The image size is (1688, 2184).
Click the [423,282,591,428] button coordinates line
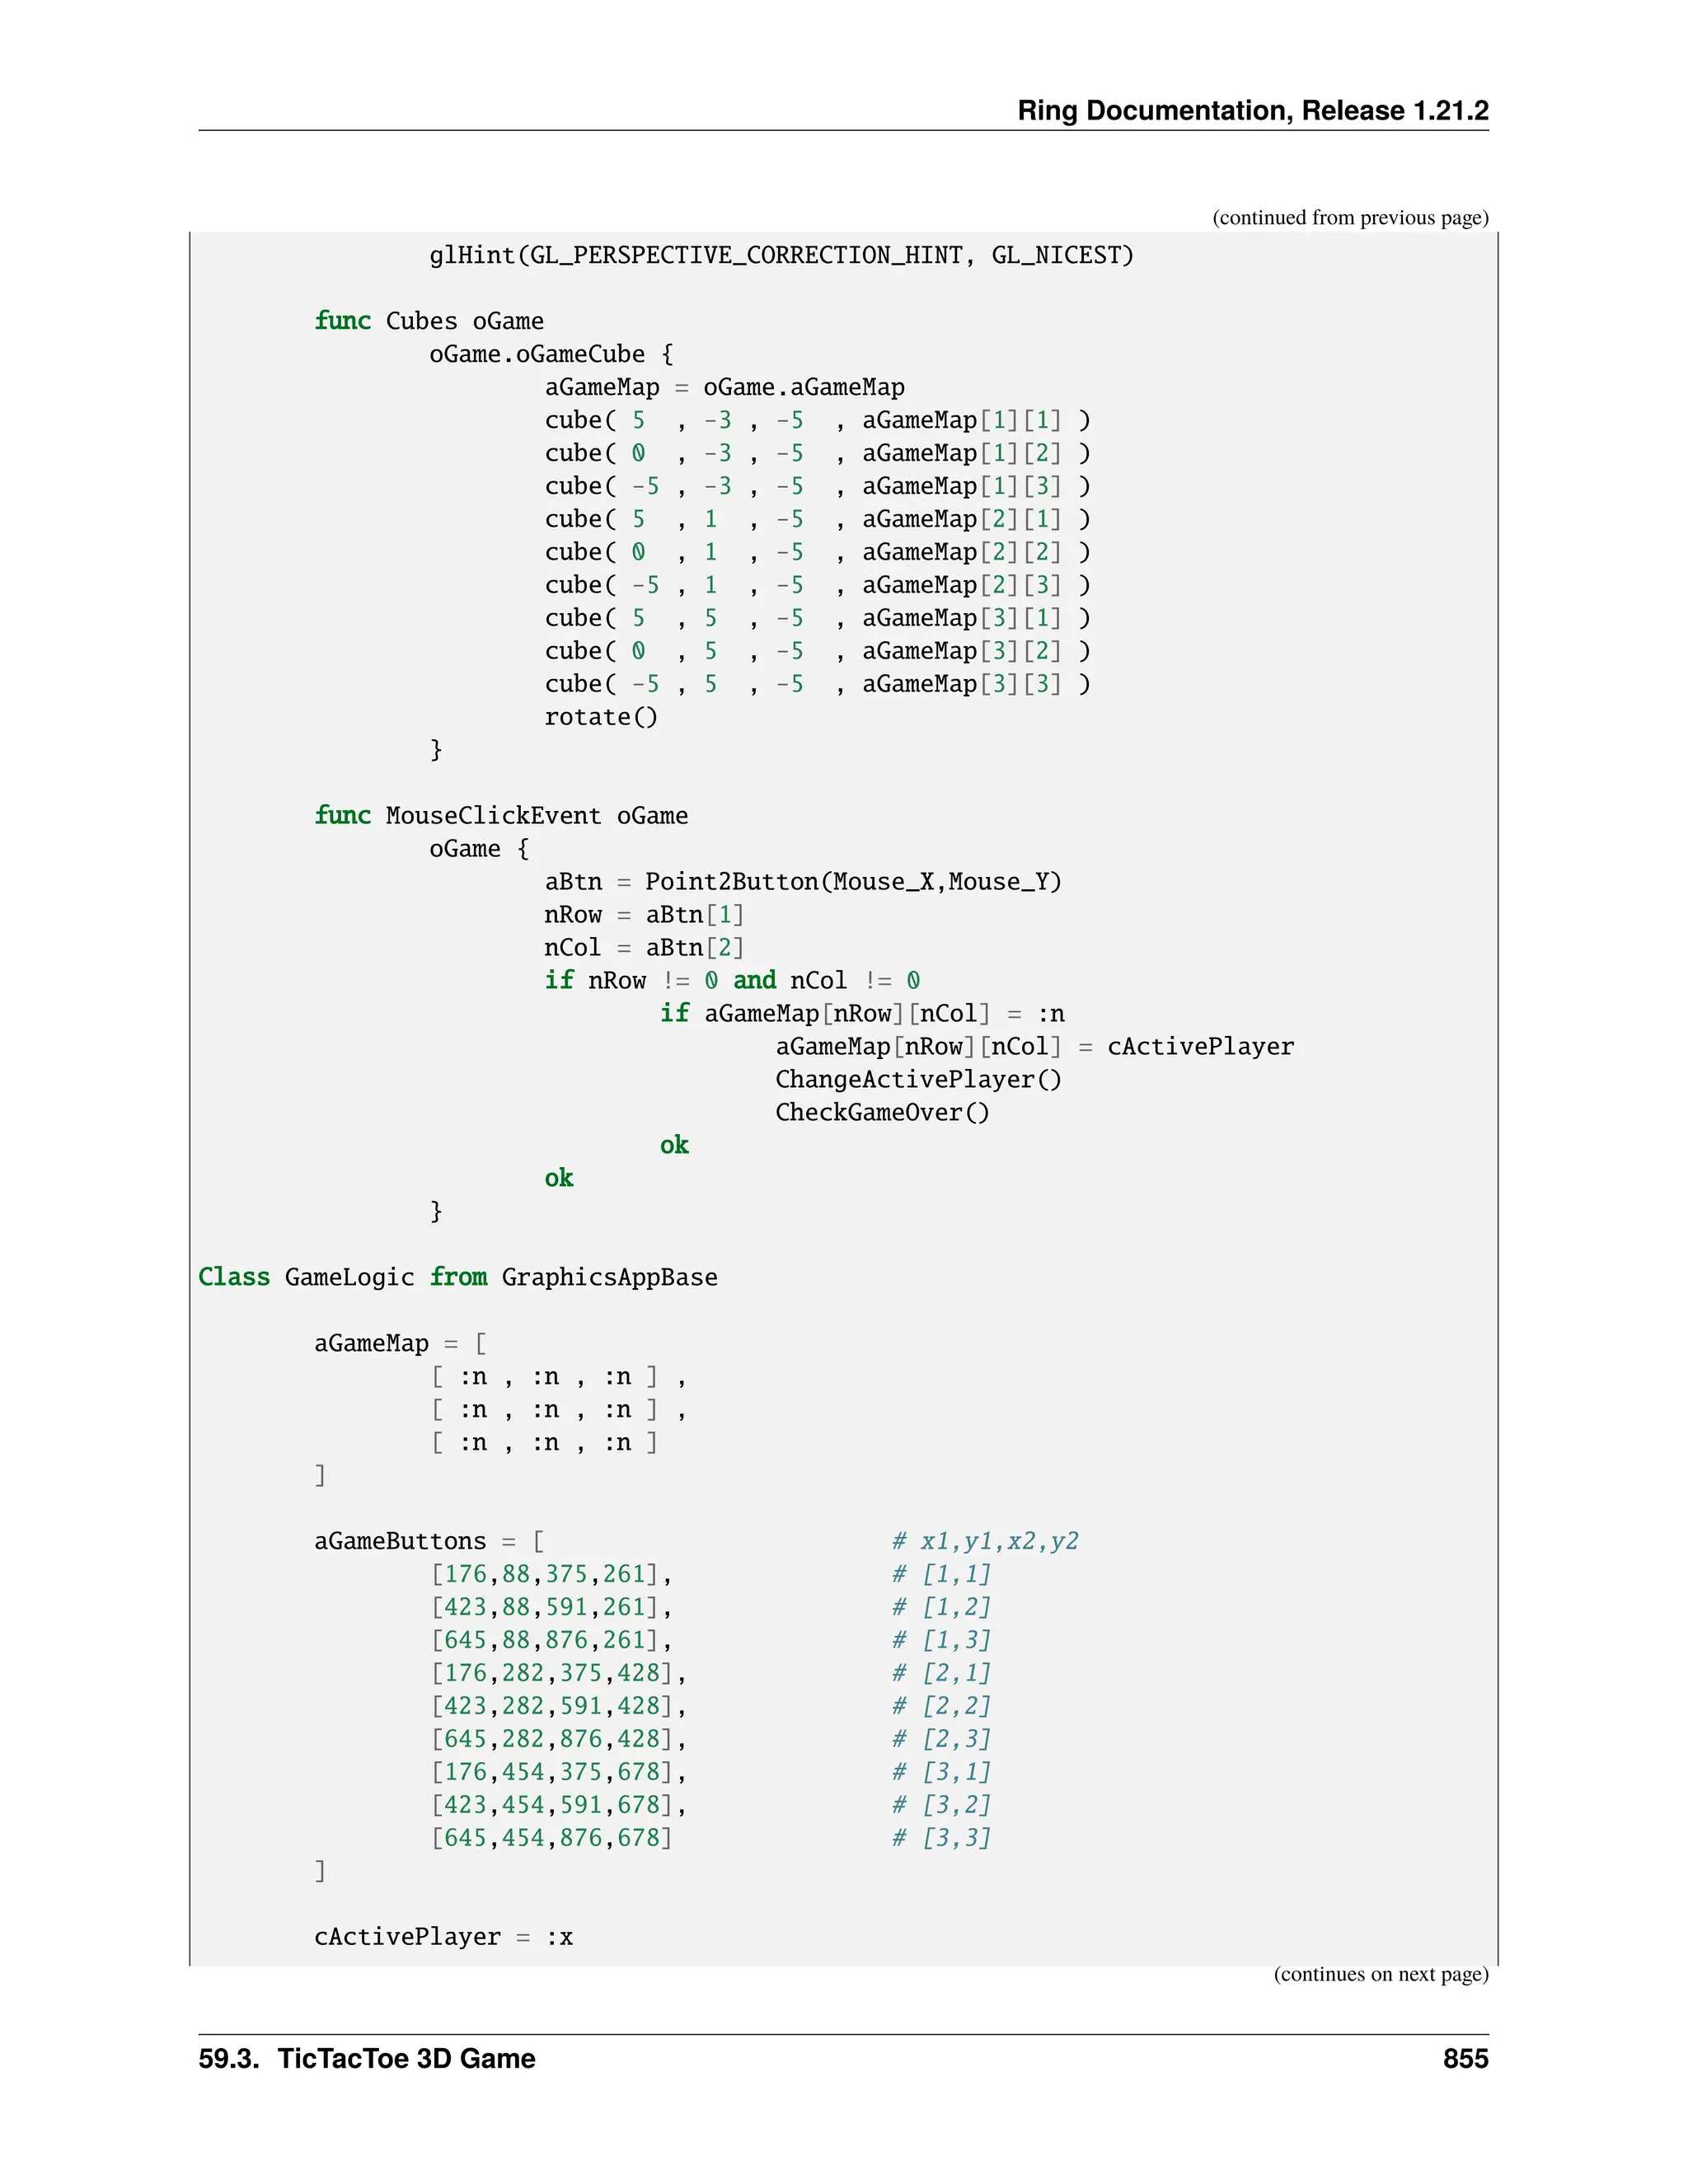(559, 1707)
